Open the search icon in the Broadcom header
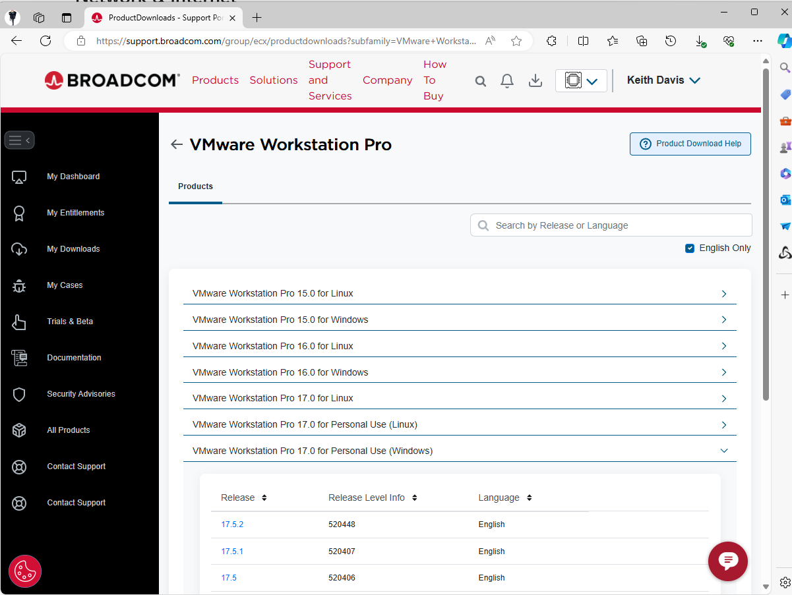This screenshot has height=595, width=792. tap(480, 80)
